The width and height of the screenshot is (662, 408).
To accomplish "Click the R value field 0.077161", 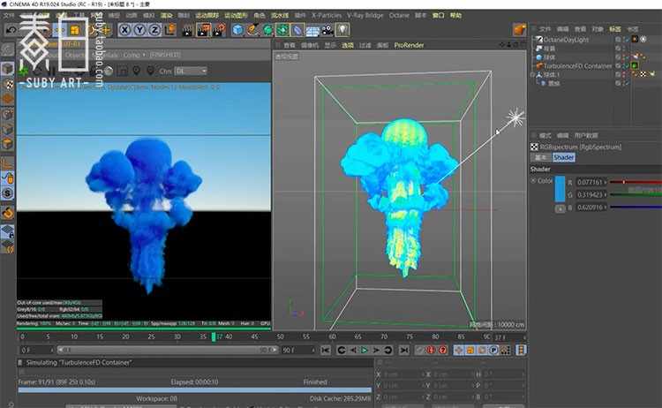I will click(591, 182).
